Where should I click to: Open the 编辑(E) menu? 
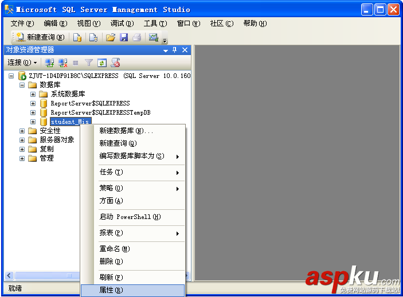click(x=56, y=24)
